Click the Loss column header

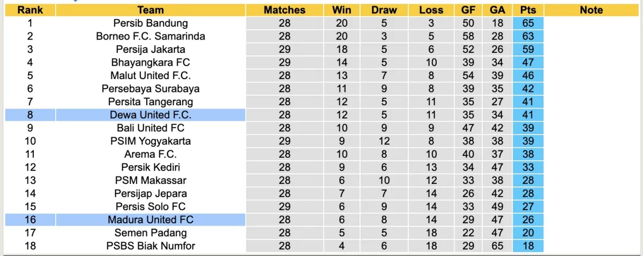point(431,10)
